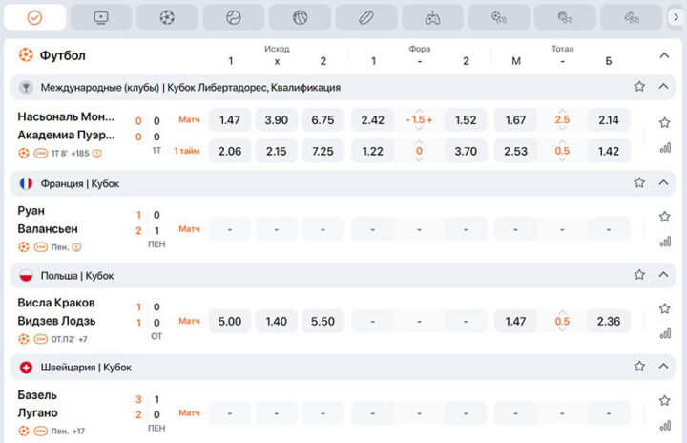Bet on home win odds 1.47
Screen dimensions: 687x443
pos(229,120)
